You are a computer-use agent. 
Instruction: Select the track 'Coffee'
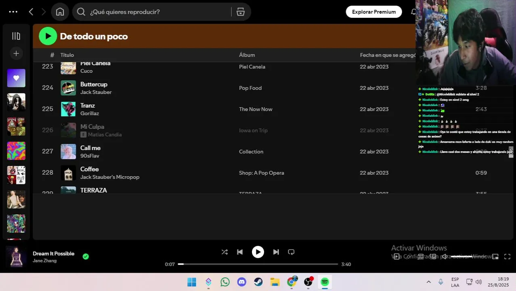(x=89, y=169)
